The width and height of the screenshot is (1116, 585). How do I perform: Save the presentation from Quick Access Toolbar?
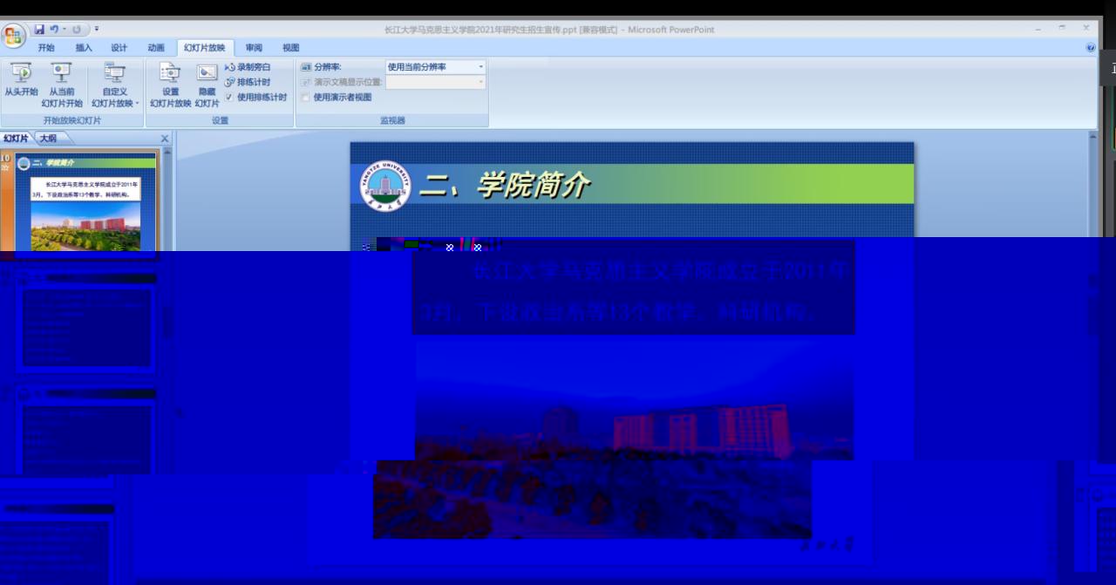[x=40, y=29]
